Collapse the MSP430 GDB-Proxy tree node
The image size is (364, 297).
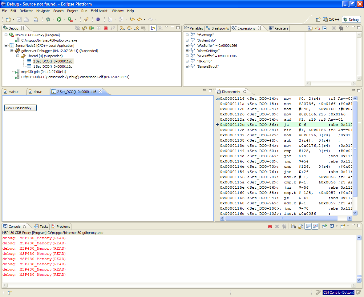click(x=6, y=35)
